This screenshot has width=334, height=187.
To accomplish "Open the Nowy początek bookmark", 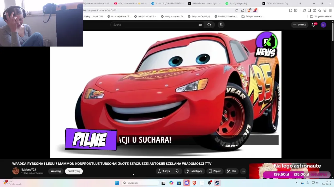I will click(173, 16).
